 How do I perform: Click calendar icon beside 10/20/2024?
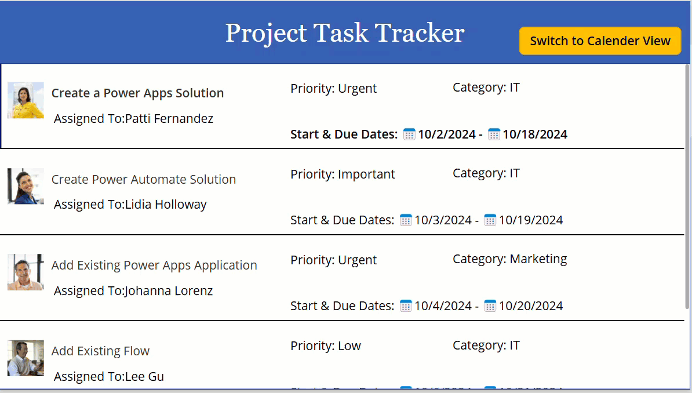[x=490, y=305]
